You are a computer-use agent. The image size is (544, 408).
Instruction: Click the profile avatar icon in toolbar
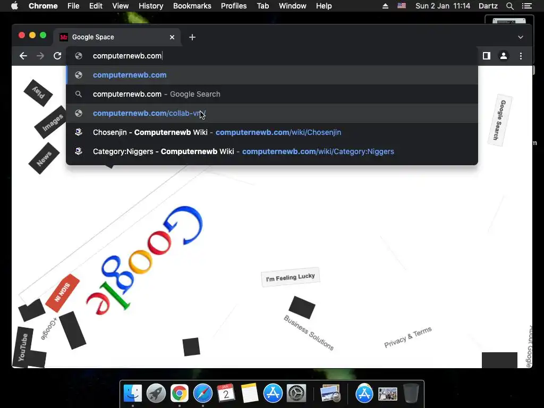pos(504,56)
